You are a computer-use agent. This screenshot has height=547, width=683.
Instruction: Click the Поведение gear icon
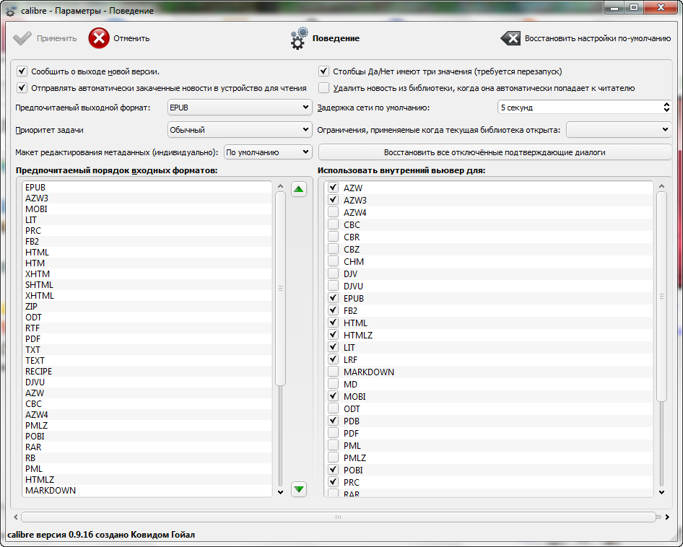(298, 39)
